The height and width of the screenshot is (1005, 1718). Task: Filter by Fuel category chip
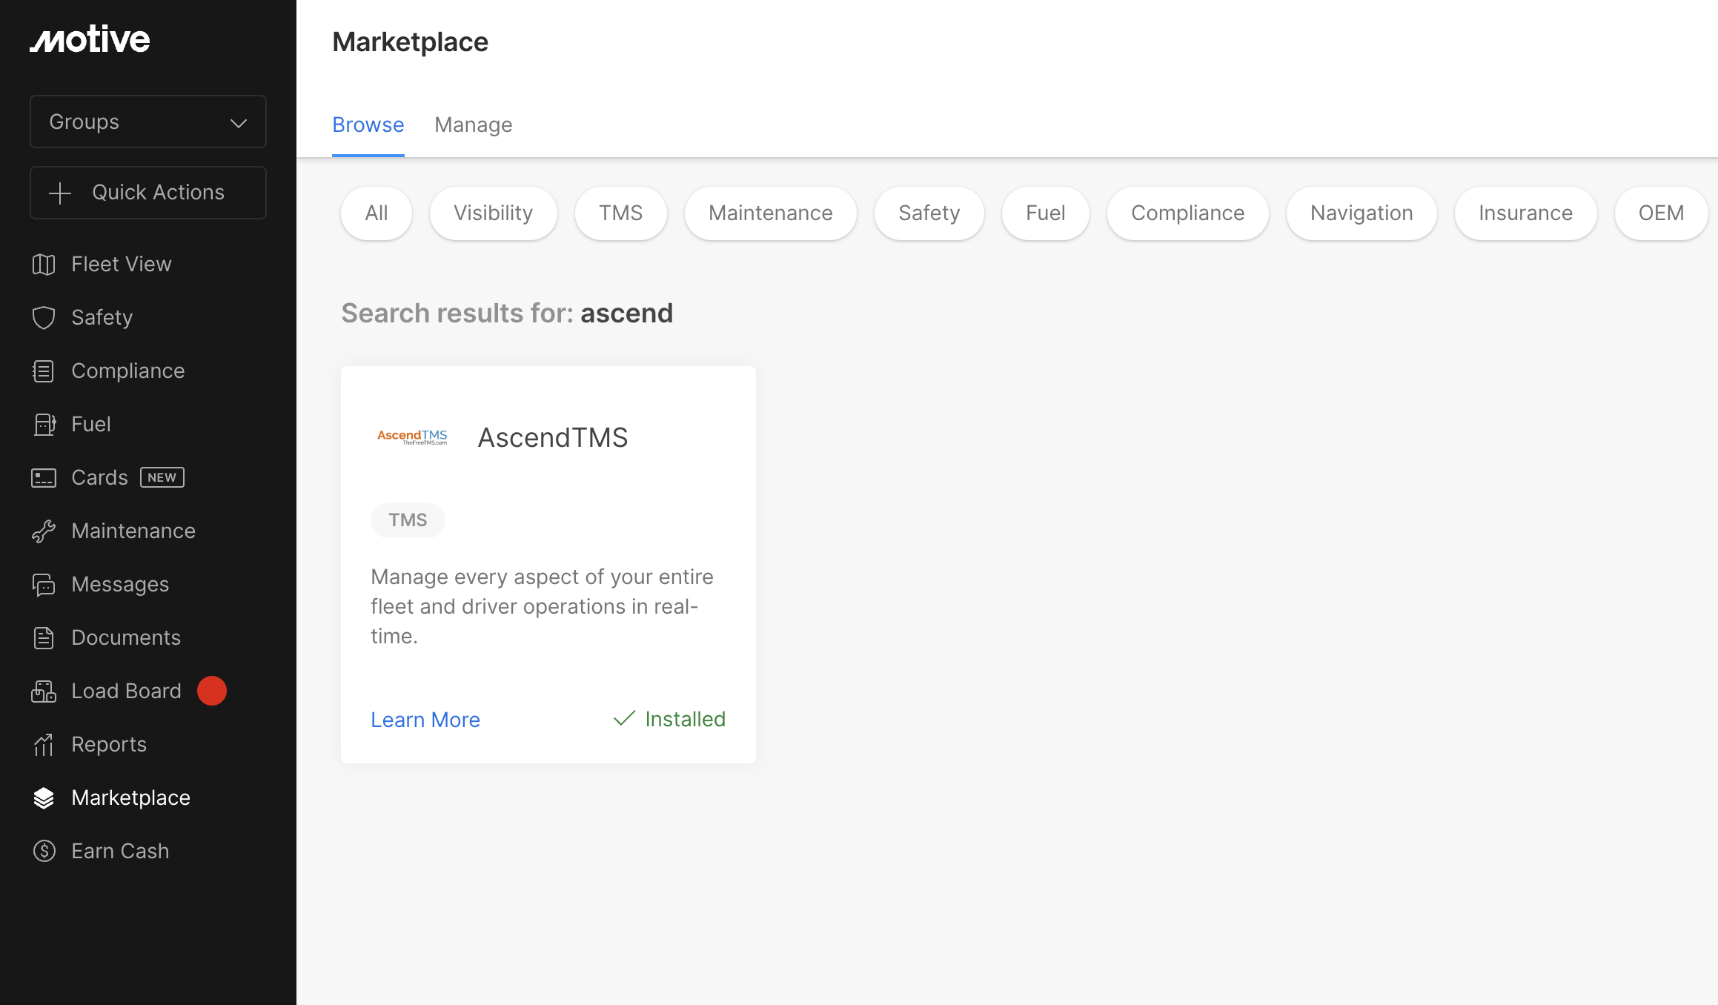1046,213
